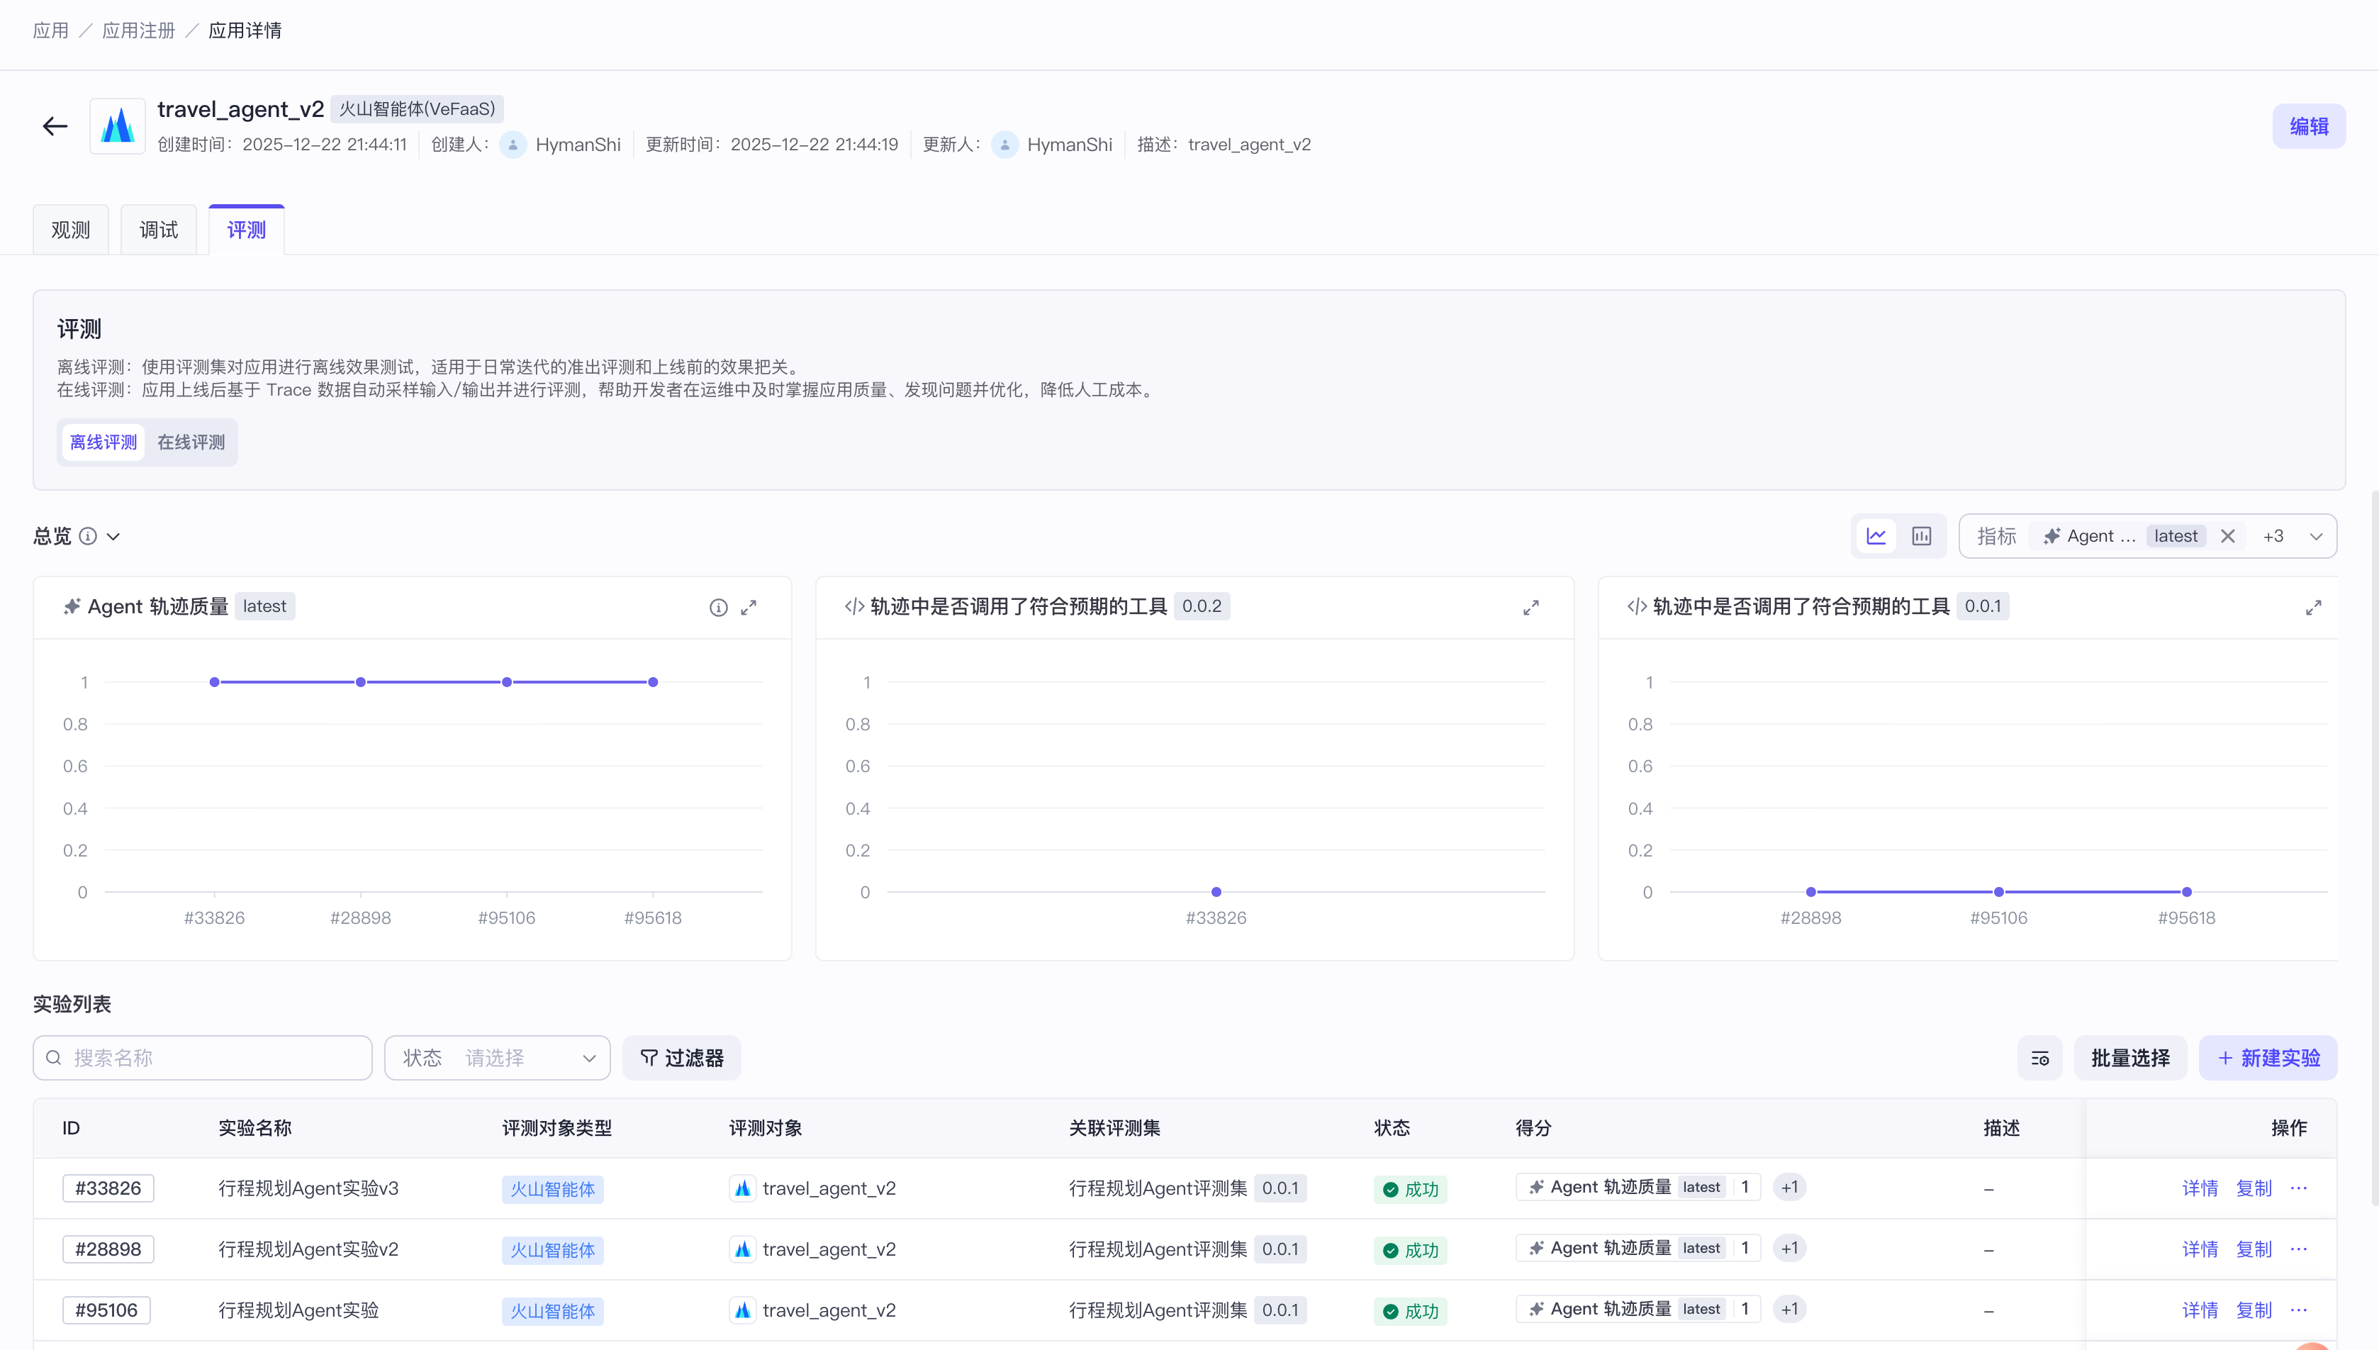
Task: Click 复制 for experiment #28898
Action: [2254, 1249]
